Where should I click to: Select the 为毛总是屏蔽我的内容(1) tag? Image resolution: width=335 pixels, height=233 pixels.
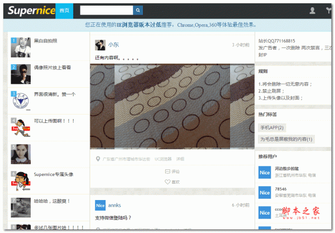pyautogui.click(x=286, y=139)
